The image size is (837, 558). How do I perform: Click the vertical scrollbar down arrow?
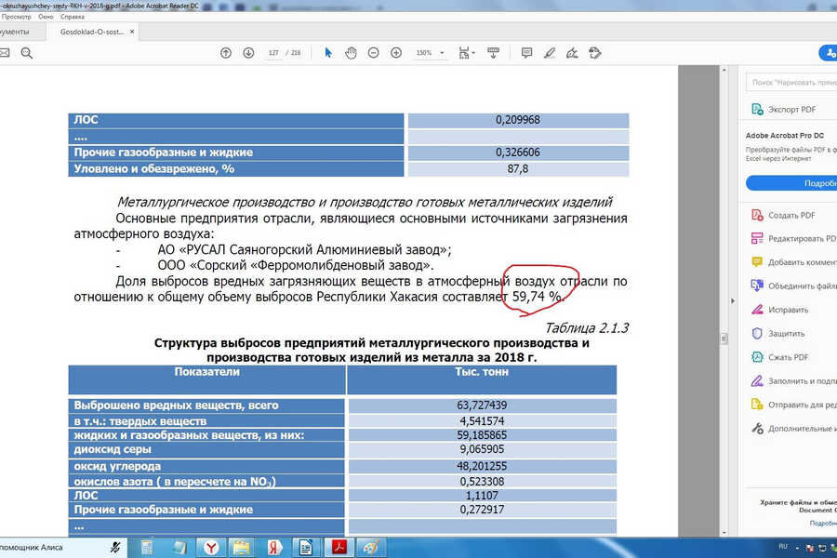point(724,532)
